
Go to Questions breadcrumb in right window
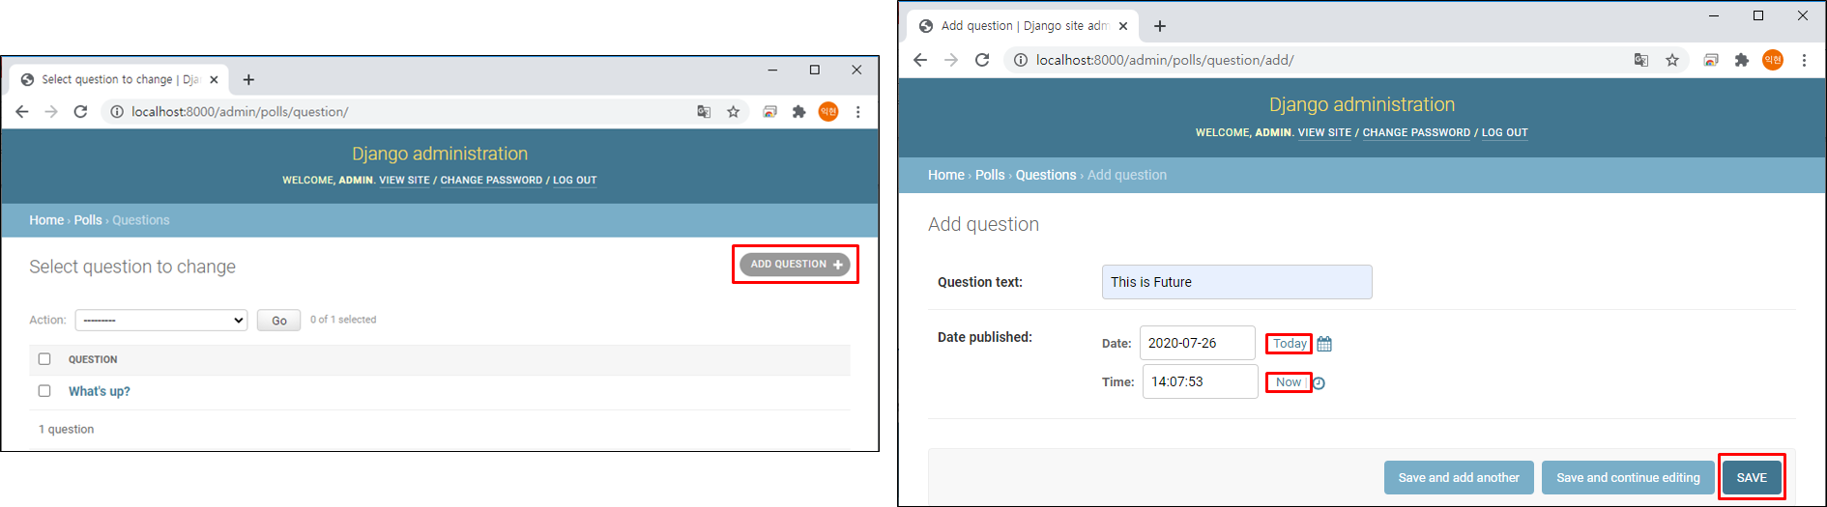(1046, 175)
